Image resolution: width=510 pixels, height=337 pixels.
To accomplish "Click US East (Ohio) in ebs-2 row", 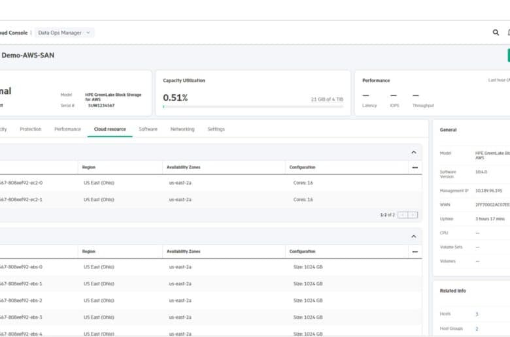I will pos(99,300).
